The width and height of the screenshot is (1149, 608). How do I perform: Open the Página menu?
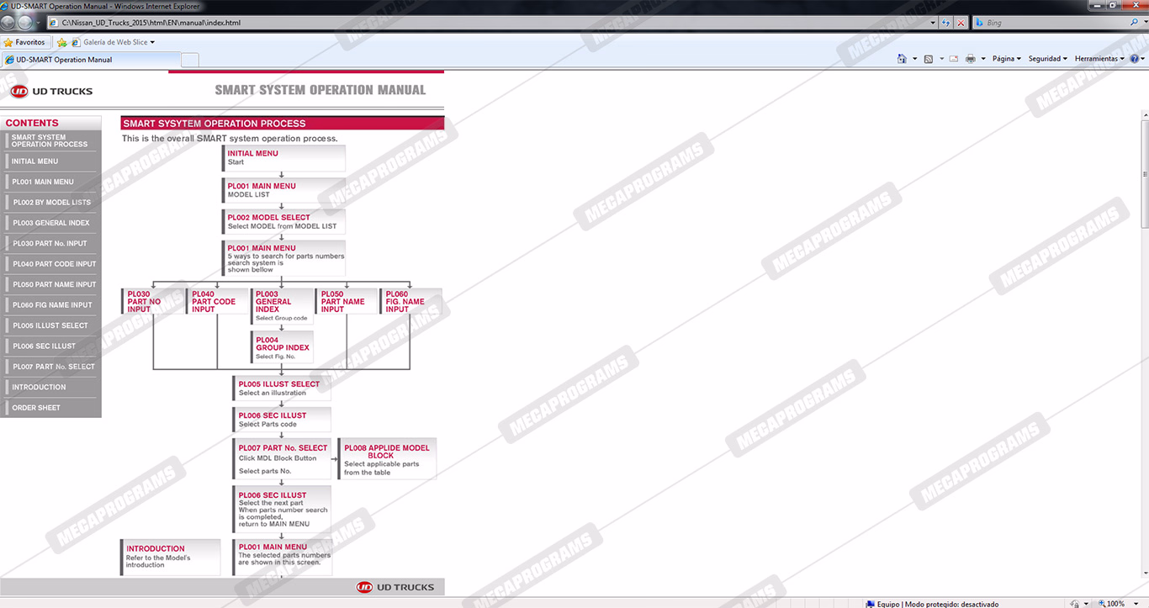pyautogui.click(x=1007, y=59)
